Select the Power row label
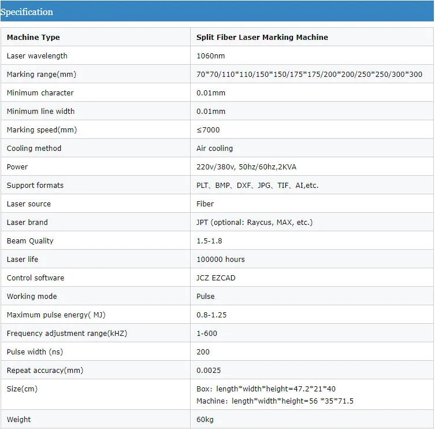The image size is (435, 429). pos(17,167)
